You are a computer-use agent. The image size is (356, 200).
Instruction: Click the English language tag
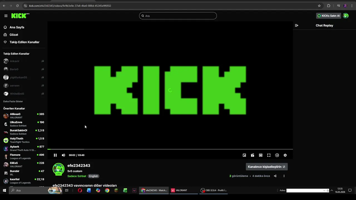pos(93,176)
